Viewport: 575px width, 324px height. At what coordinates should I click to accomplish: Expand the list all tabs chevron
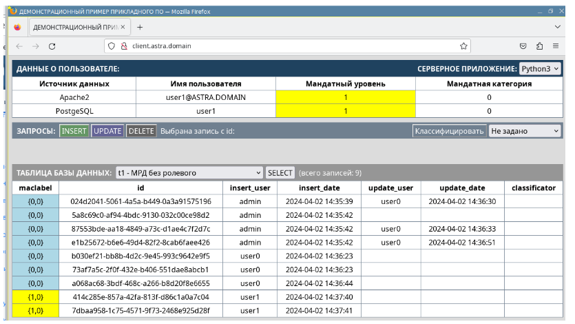tap(557, 27)
